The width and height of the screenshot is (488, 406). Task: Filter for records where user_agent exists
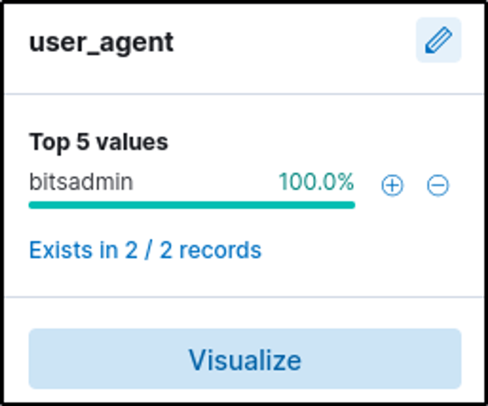[145, 250]
